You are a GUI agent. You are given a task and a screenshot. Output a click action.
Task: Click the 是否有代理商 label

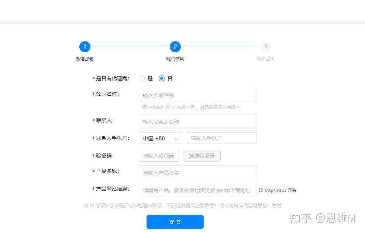coord(113,78)
